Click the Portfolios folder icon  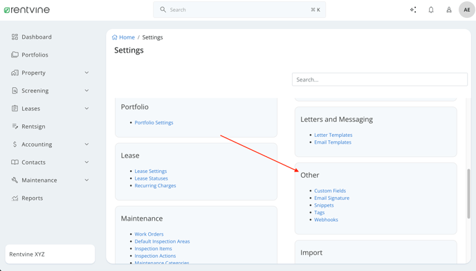15,55
